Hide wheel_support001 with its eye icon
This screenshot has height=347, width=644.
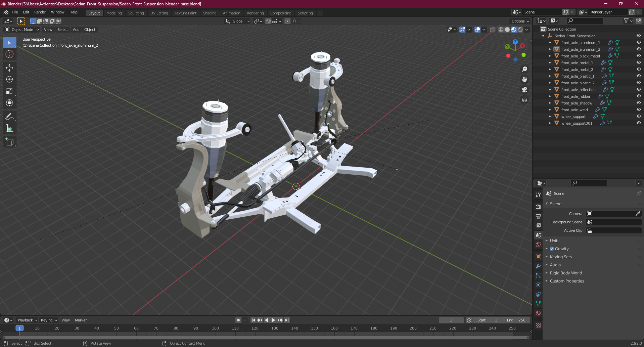[x=639, y=123]
